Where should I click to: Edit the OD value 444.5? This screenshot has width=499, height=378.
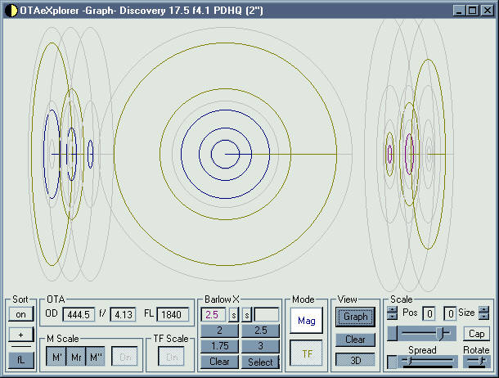coord(79,315)
